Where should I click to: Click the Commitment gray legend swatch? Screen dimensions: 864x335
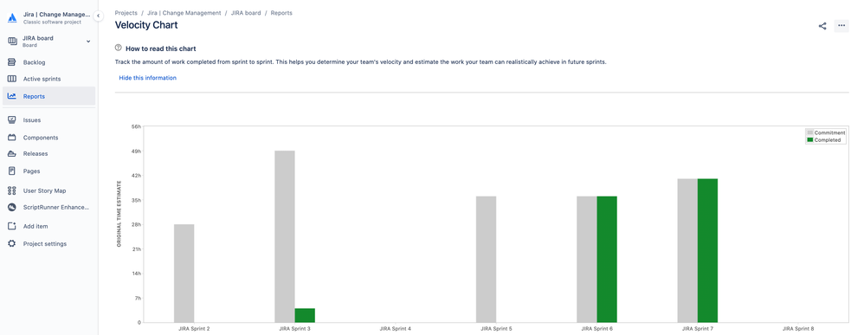810,132
